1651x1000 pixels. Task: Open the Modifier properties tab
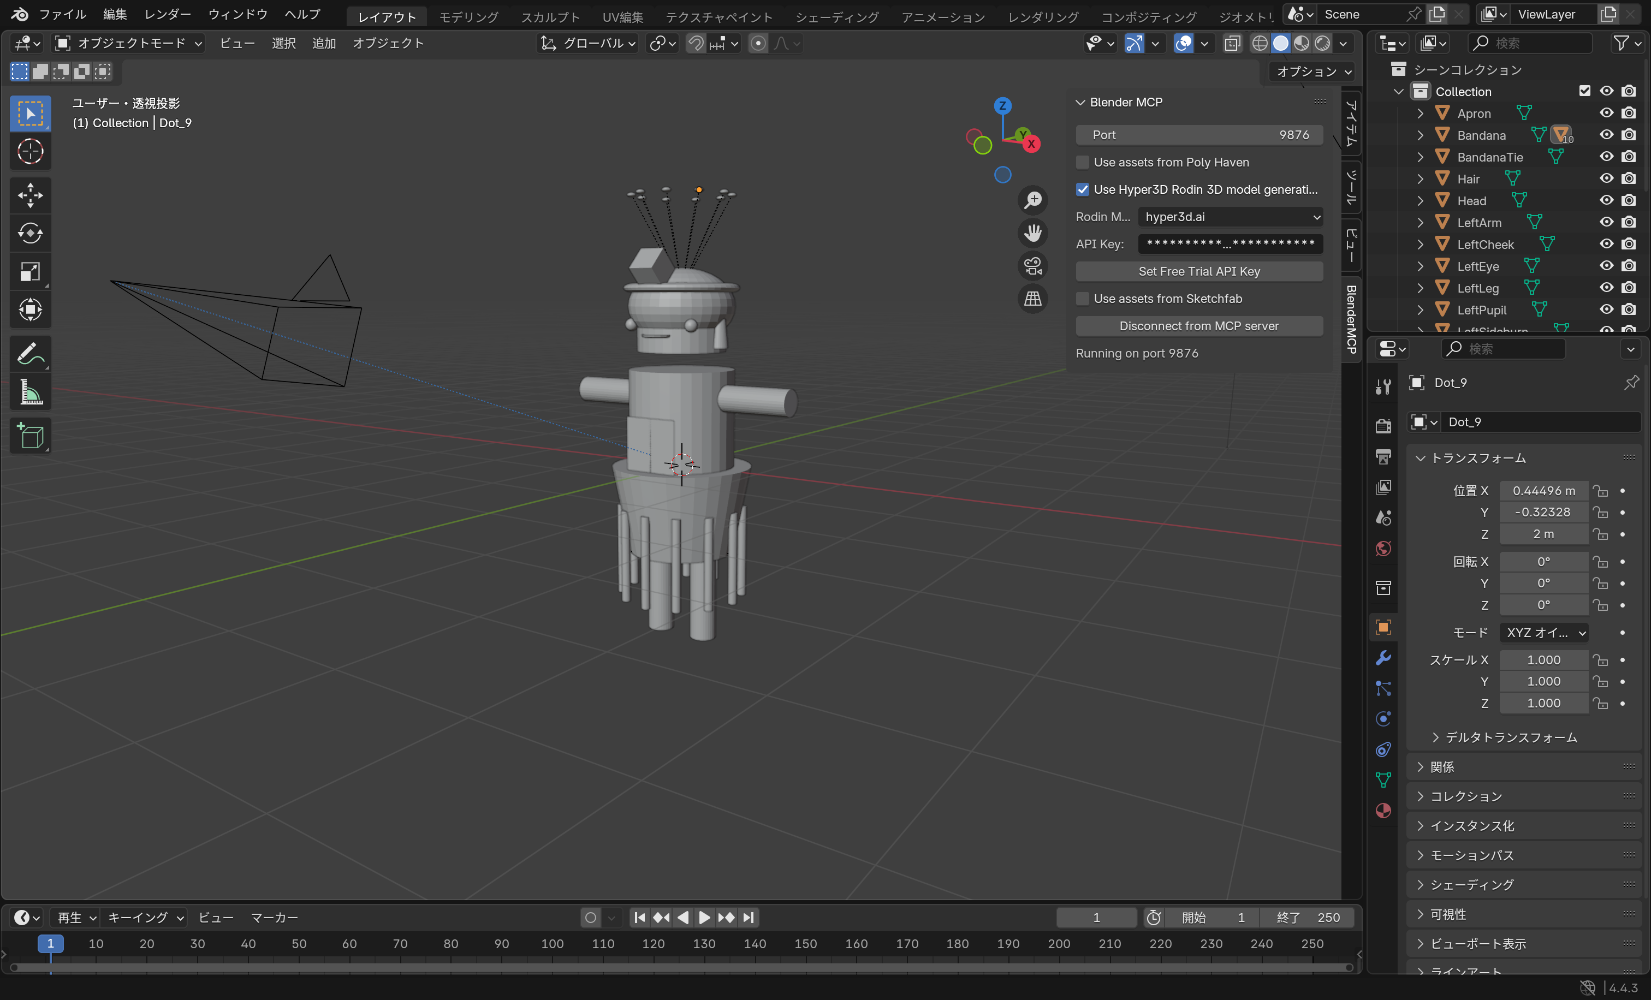[x=1383, y=658]
